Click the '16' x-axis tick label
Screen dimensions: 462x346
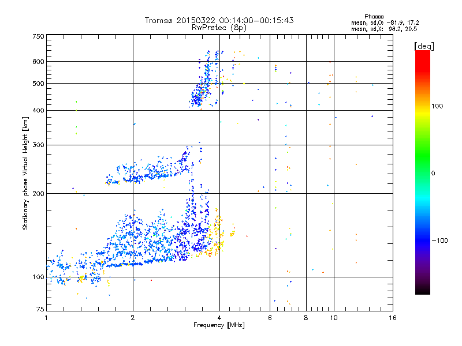click(x=393, y=318)
